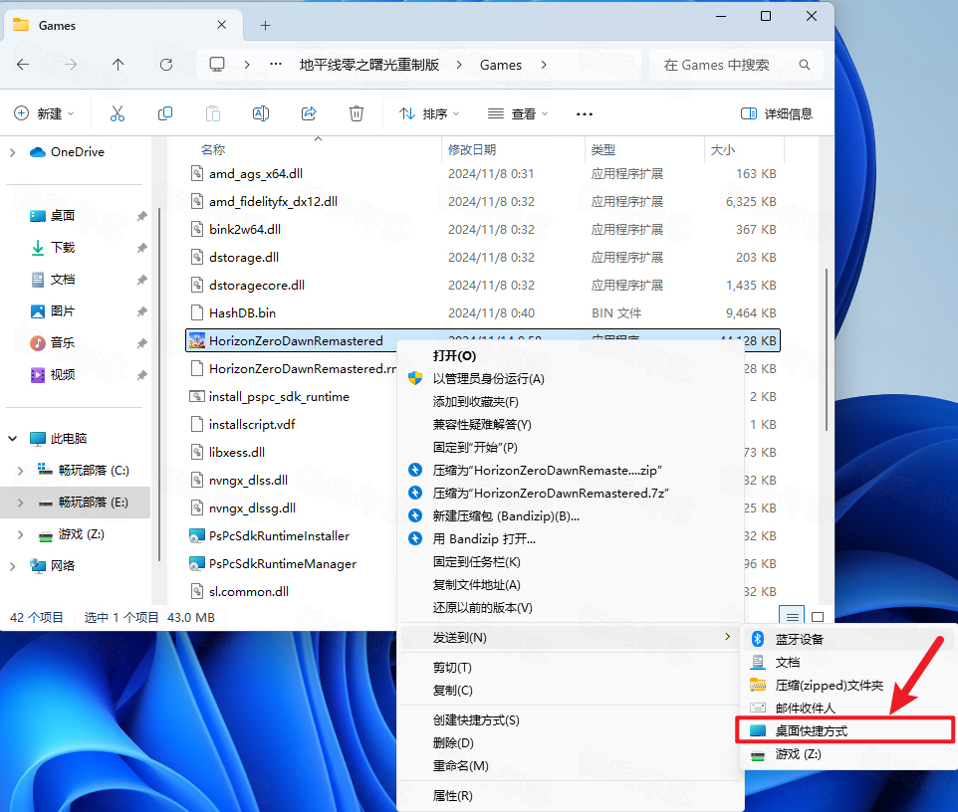Open the 排序 sort dropdown
Viewport: 958px width, 812px height.
coord(429,113)
